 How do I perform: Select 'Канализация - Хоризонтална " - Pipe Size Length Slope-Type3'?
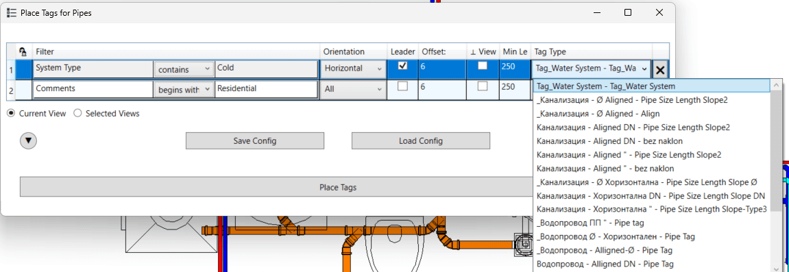coord(652,209)
